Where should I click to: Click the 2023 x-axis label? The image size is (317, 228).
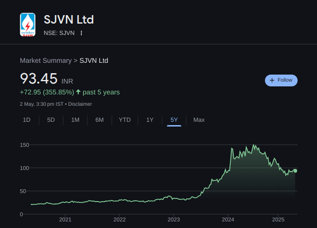[174, 220]
